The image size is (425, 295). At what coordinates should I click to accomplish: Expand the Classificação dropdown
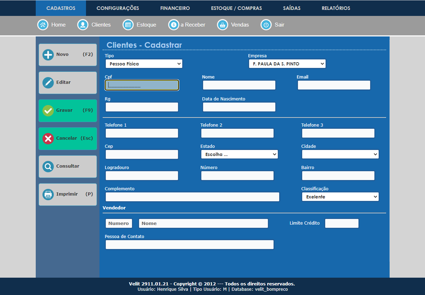pos(340,197)
